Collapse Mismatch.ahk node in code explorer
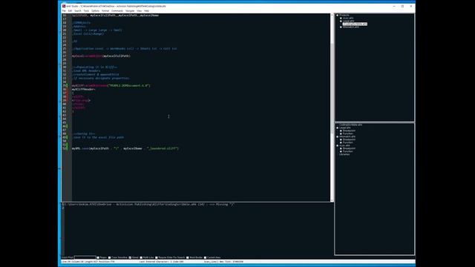 coord(338,136)
